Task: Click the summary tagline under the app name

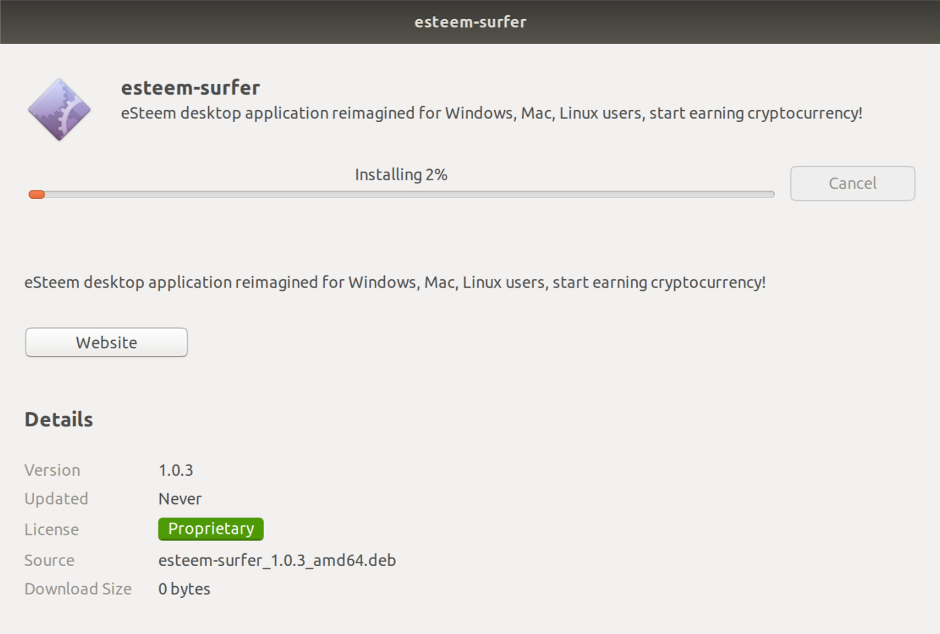Action: pos(492,114)
